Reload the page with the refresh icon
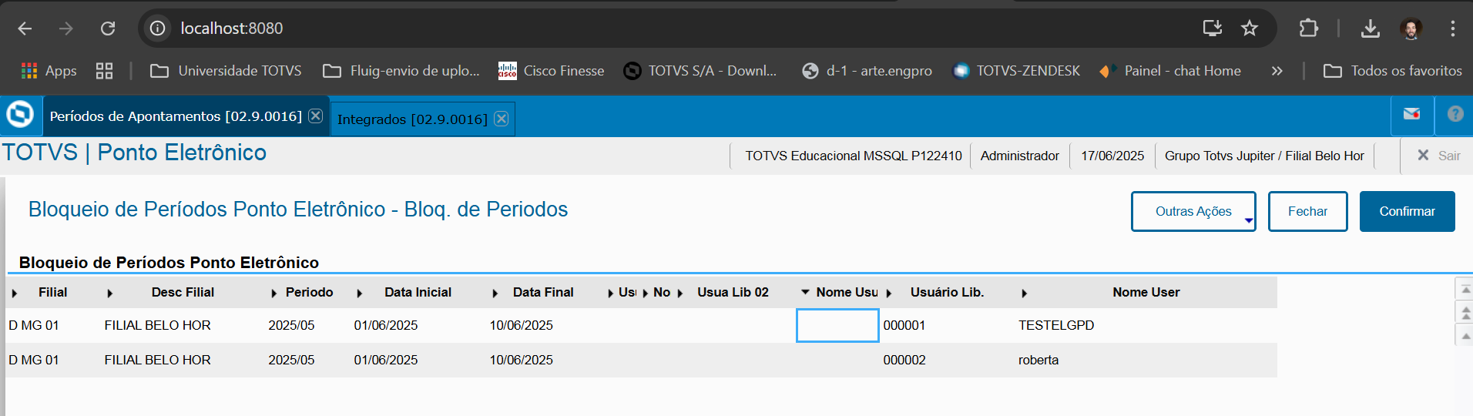Screen dimensions: 1473x416 point(108,29)
